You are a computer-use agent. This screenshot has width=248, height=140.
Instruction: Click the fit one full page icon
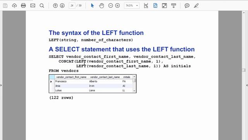(x=155, y=6)
